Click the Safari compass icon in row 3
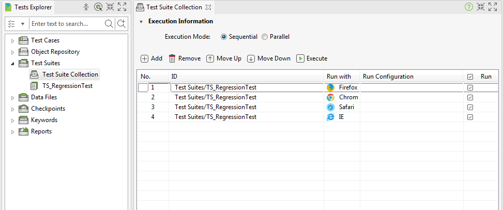 pos(330,107)
